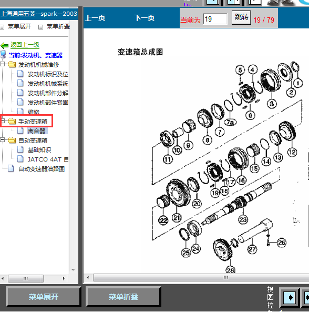The height and width of the screenshot is (312, 309).
Task: Click the 上海通用五菱--spark--2003 title text
Action: [x=39, y=14]
